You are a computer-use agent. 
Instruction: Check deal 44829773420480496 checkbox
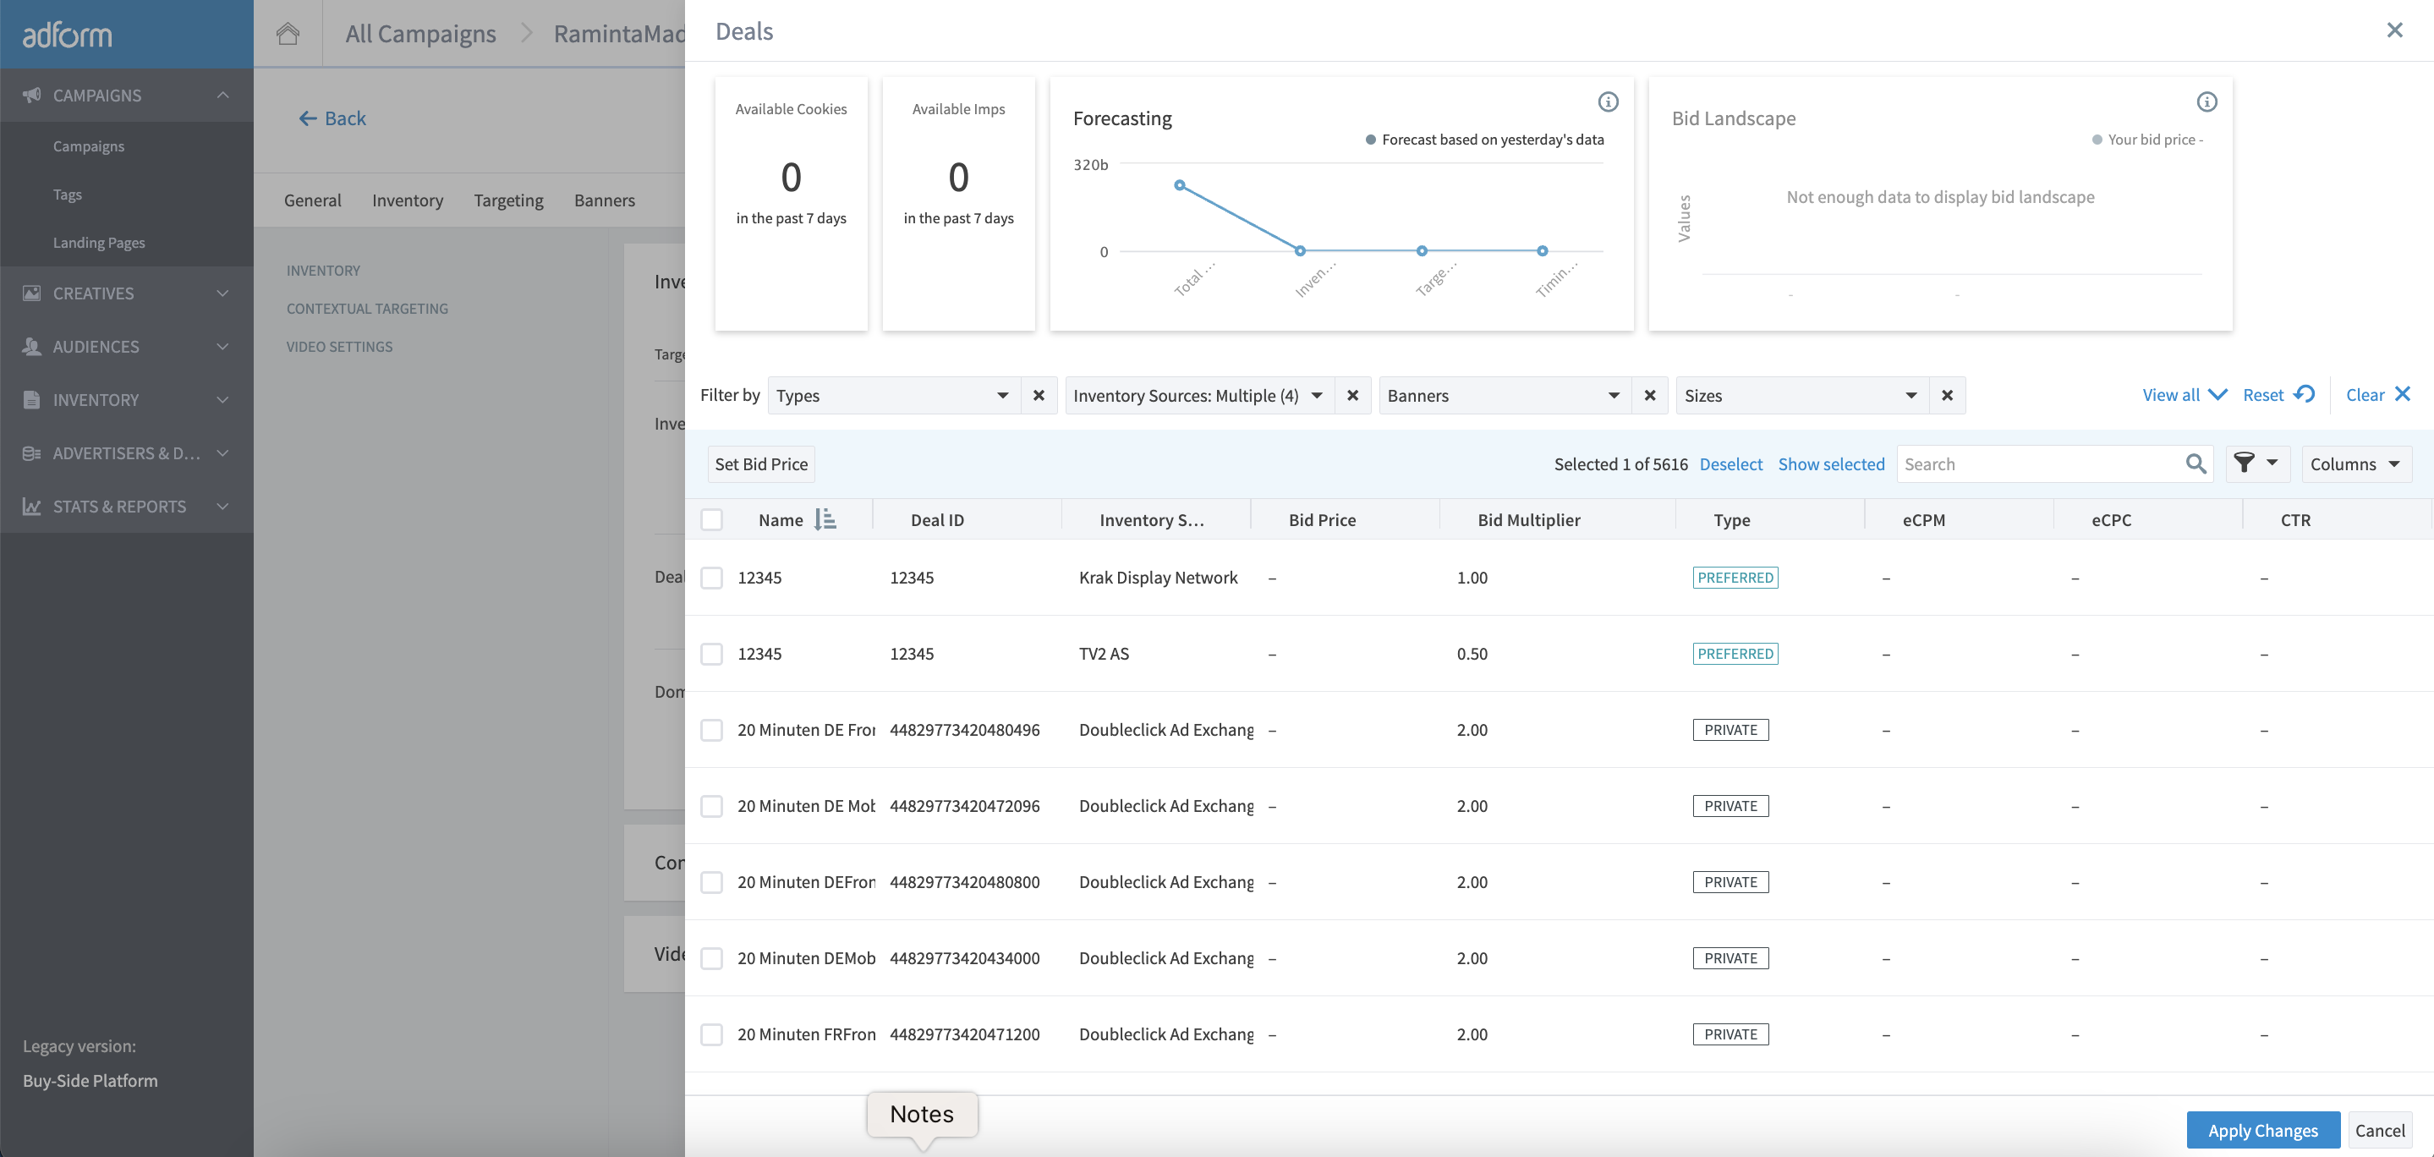(x=711, y=730)
